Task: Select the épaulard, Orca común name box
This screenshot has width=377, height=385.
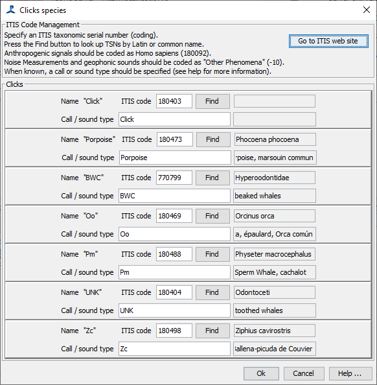Action: pyautogui.click(x=275, y=234)
